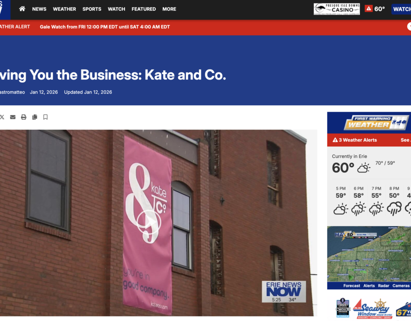The image size is (411, 321).
Task: Click the Presque Isle Downs Casino ad
Action: click(x=337, y=9)
